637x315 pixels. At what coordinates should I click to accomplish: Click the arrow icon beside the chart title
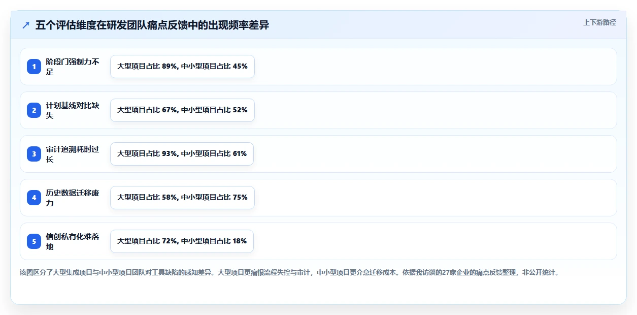(26, 25)
